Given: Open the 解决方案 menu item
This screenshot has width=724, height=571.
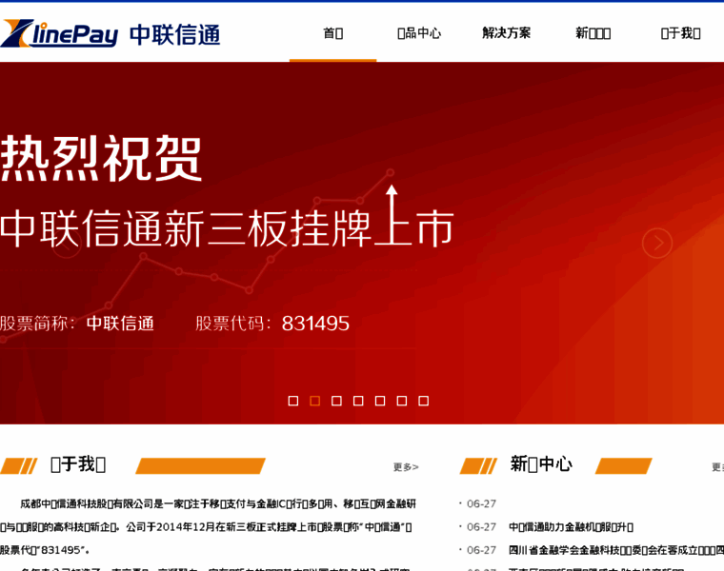Looking at the screenshot, I should (506, 33).
